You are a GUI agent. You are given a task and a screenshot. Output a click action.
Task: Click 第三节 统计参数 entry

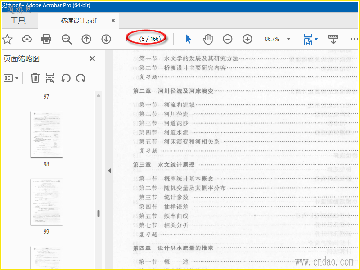164,197
